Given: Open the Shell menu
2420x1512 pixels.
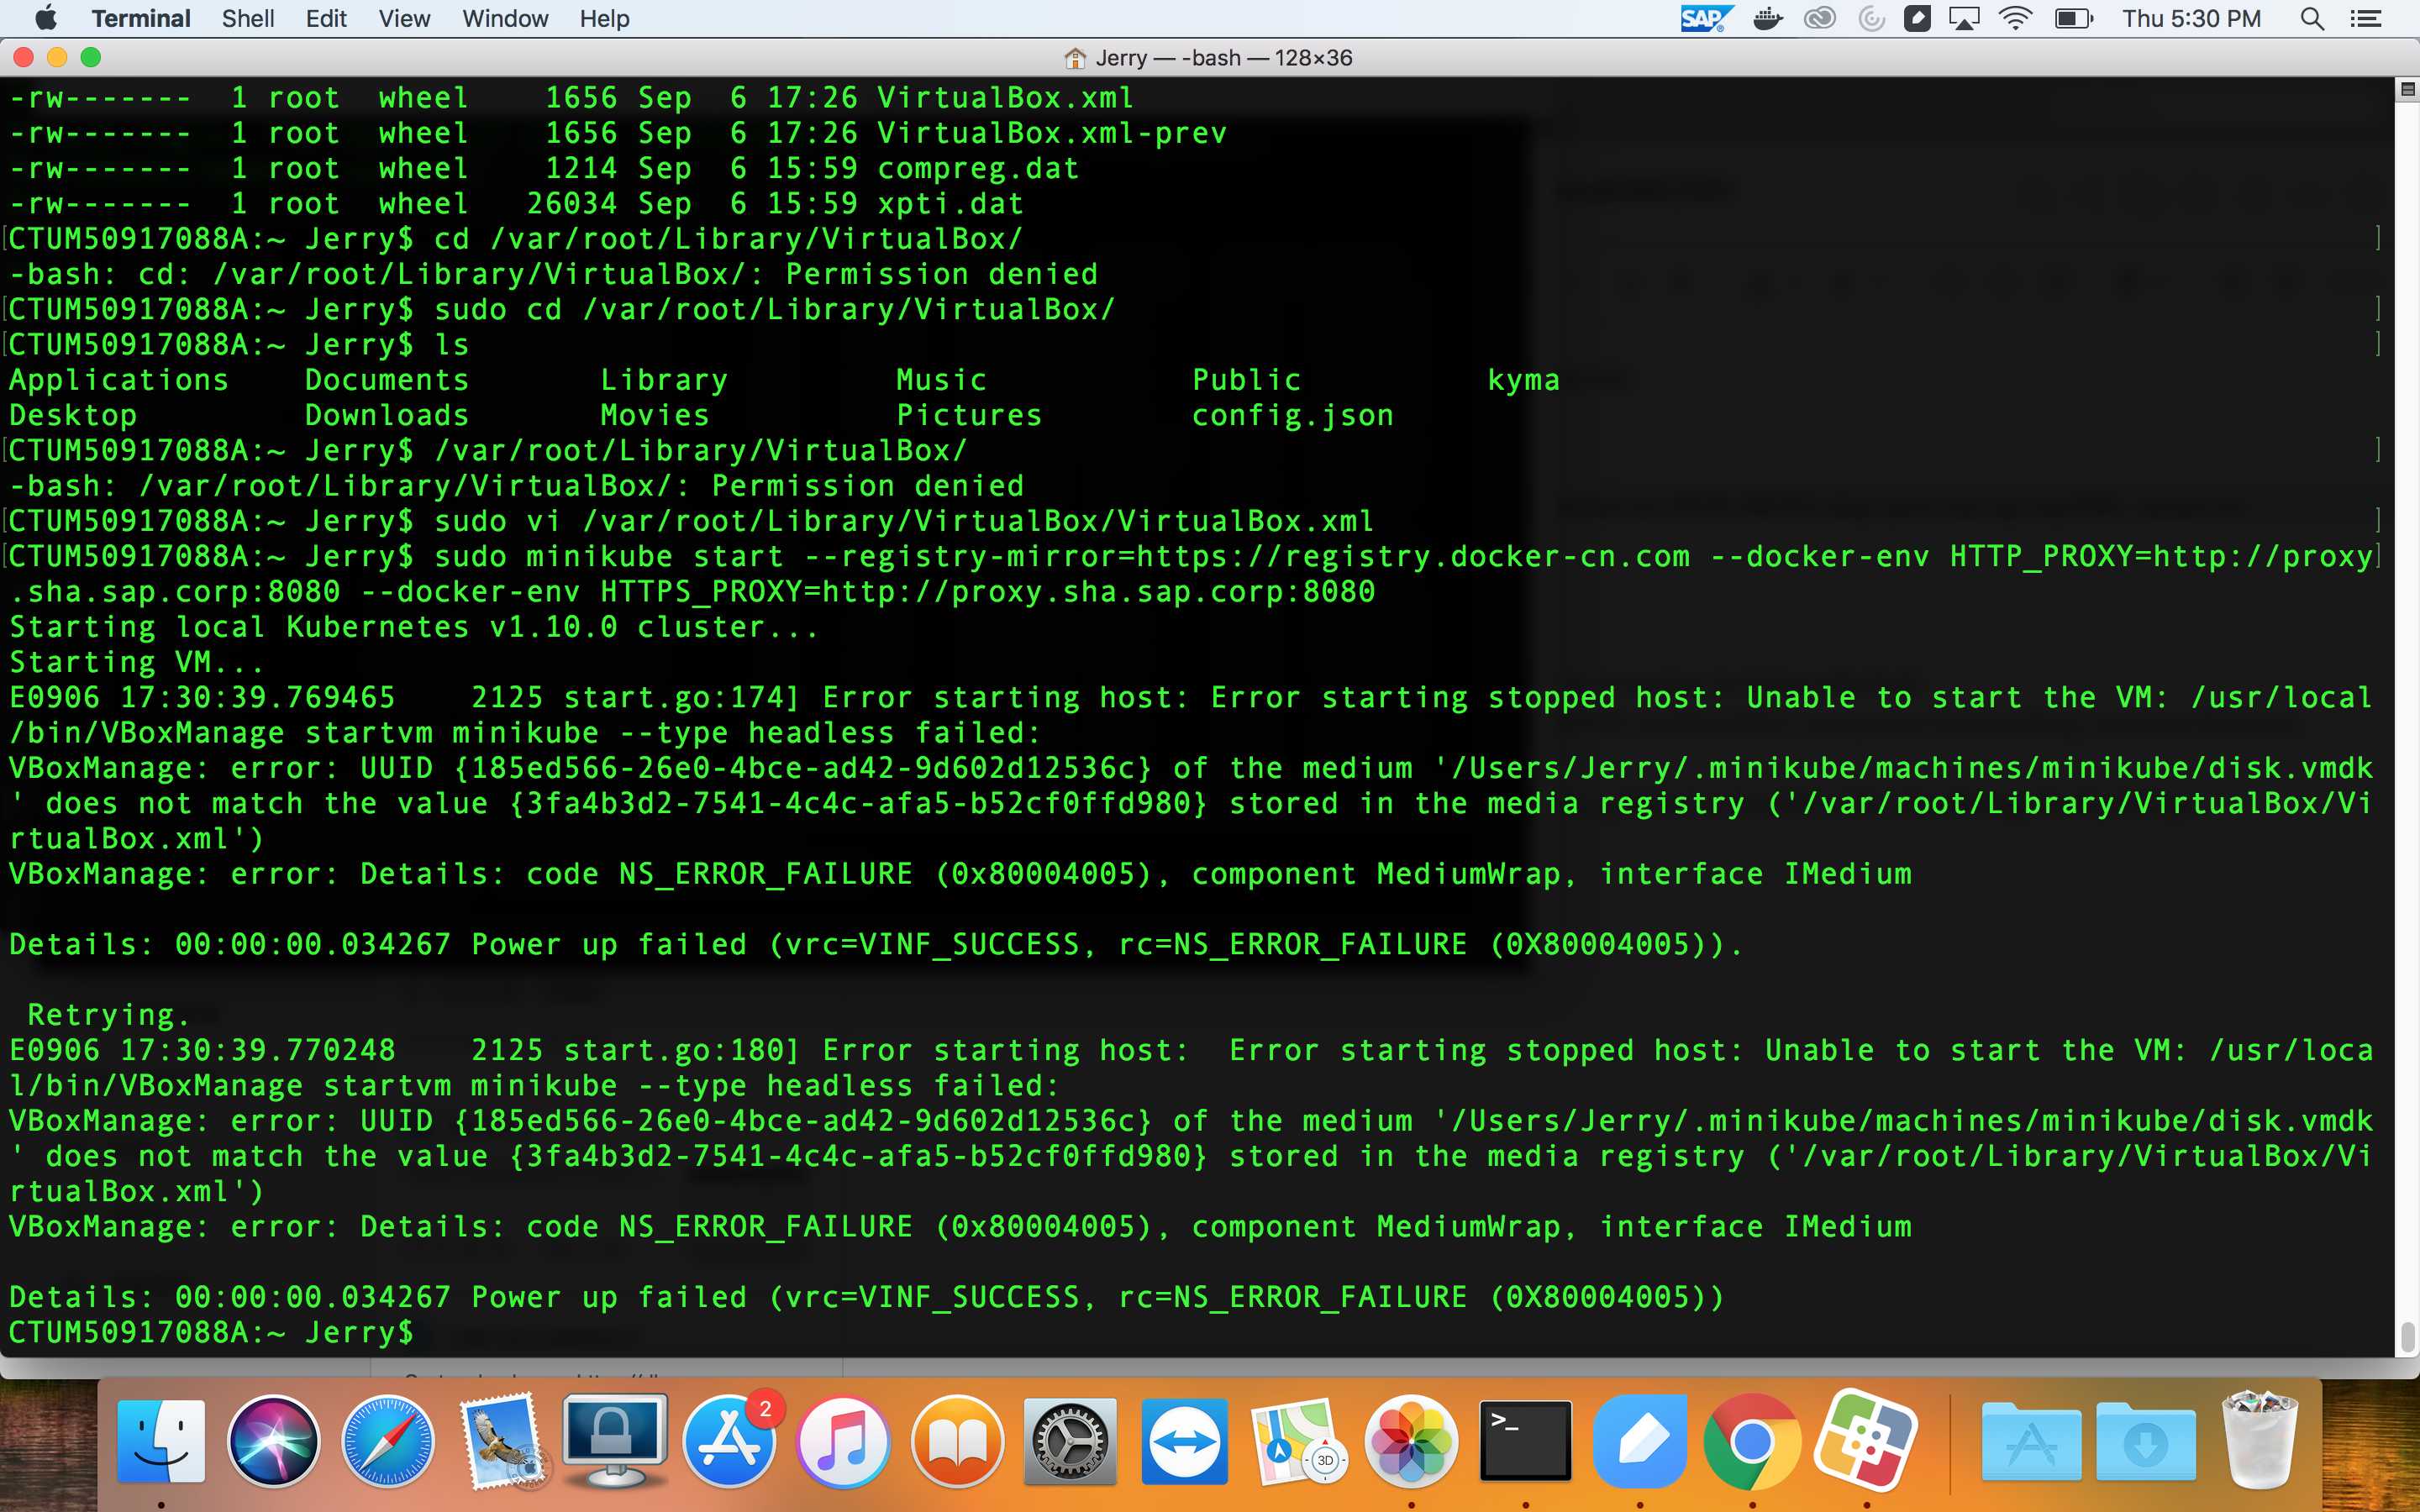Looking at the screenshot, I should (x=248, y=18).
